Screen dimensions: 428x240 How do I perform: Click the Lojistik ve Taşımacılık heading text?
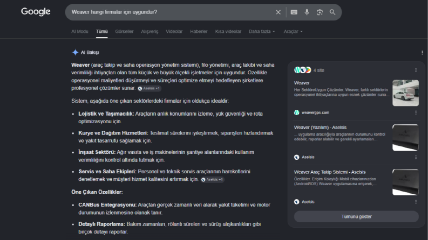106,114
